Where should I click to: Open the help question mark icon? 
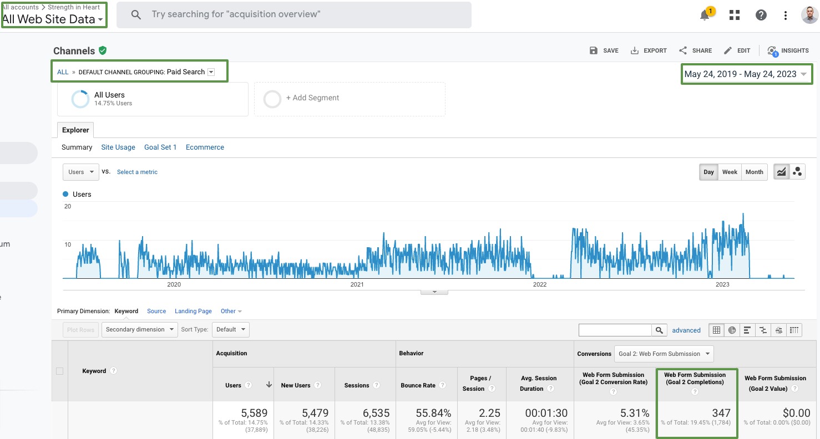pos(761,15)
